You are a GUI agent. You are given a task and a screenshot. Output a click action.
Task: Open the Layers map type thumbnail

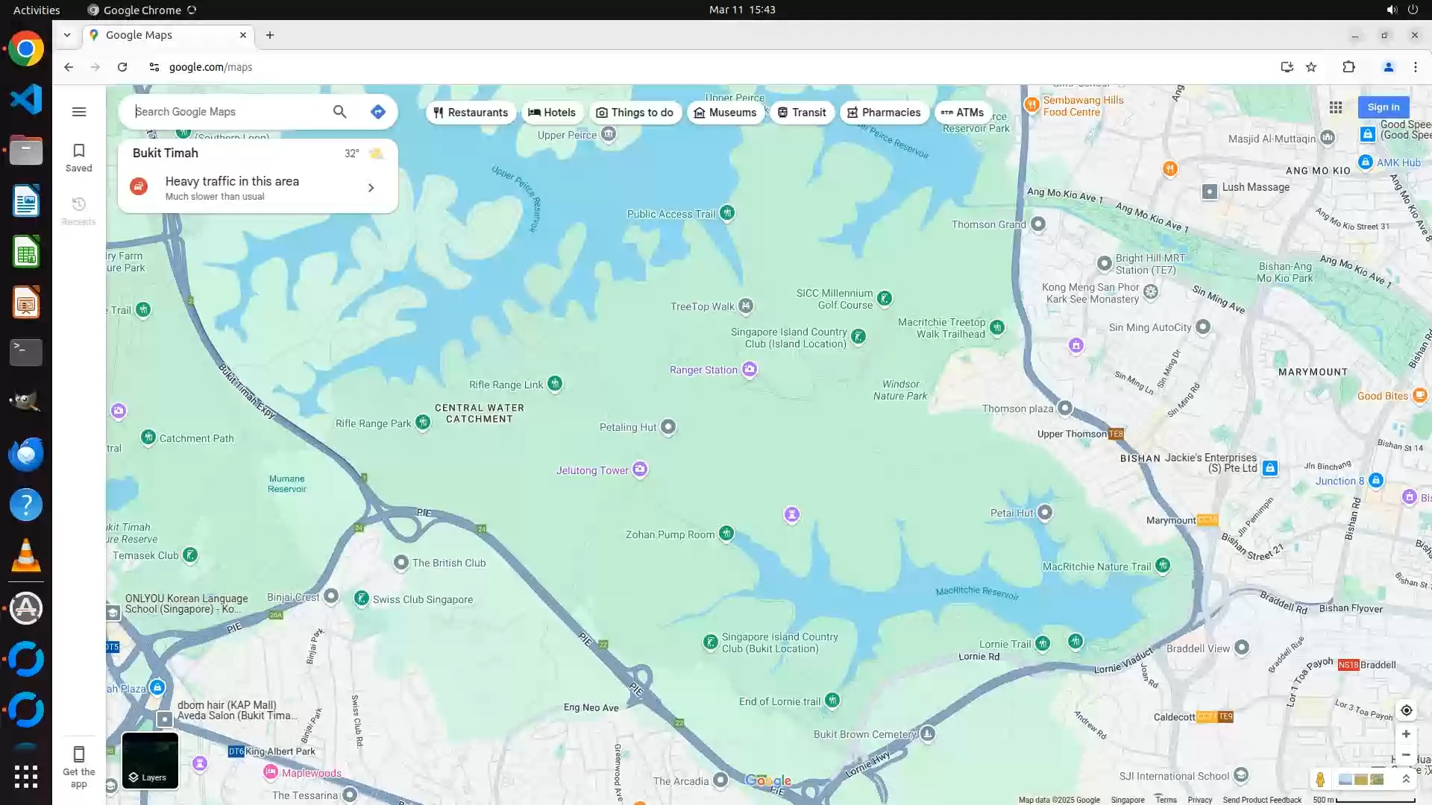(150, 760)
